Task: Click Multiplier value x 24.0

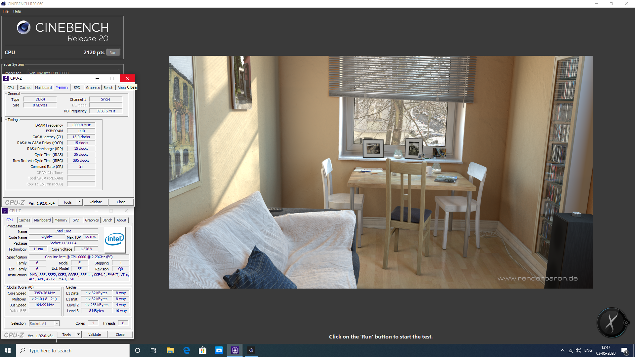Action: click(44, 299)
